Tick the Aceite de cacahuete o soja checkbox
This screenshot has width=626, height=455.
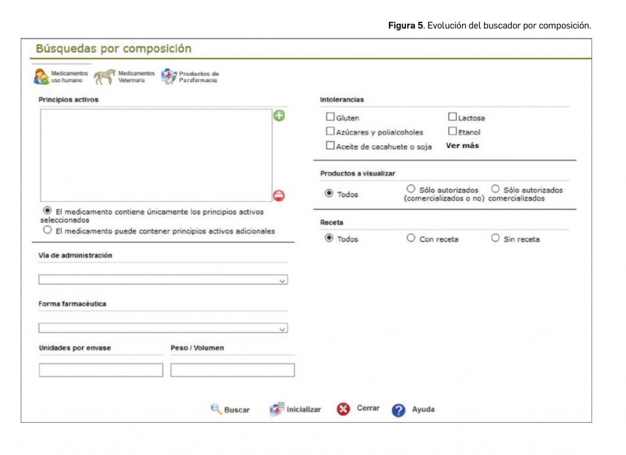pyautogui.click(x=330, y=145)
